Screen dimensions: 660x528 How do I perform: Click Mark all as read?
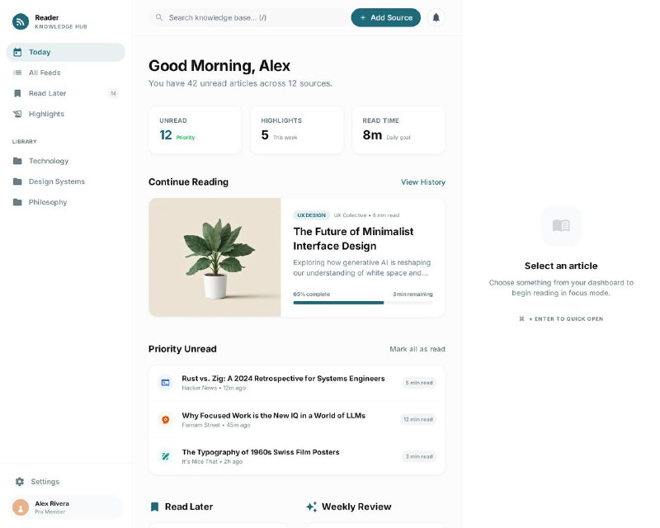tap(417, 349)
